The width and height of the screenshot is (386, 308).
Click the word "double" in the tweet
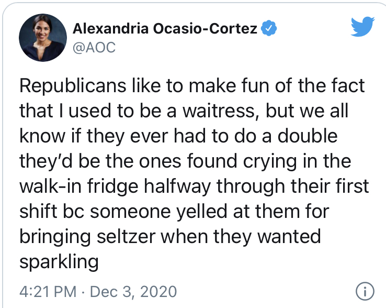(308, 136)
